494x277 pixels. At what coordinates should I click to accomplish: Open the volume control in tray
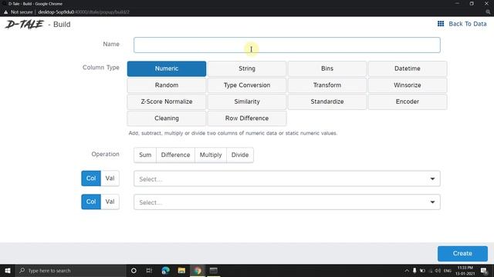pos(438,271)
